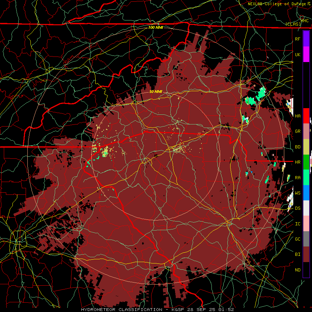This screenshot has height=312, width=312.
Task: Click the GC legend label
Action: pos(297,239)
